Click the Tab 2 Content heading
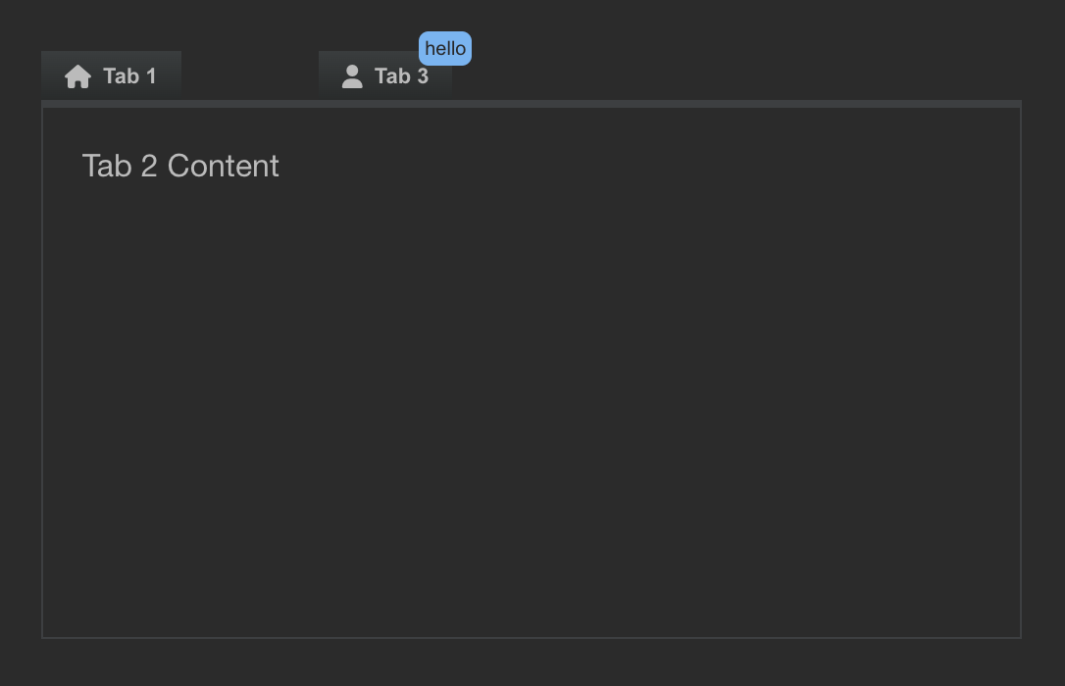 click(x=180, y=166)
